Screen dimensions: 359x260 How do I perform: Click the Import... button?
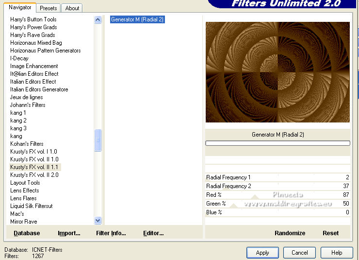pyautogui.click(x=69, y=233)
